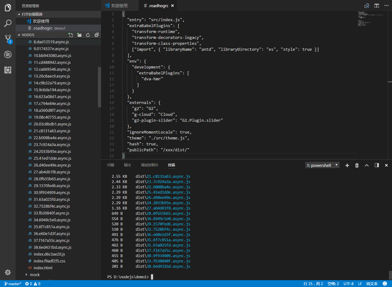Screen dimensions: 392x287
Task: Collapse the NODEJS section header
Action: pos(28,35)
